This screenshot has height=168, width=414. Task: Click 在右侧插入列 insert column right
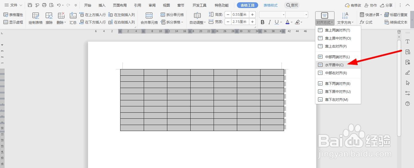click(x=122, y=22)
